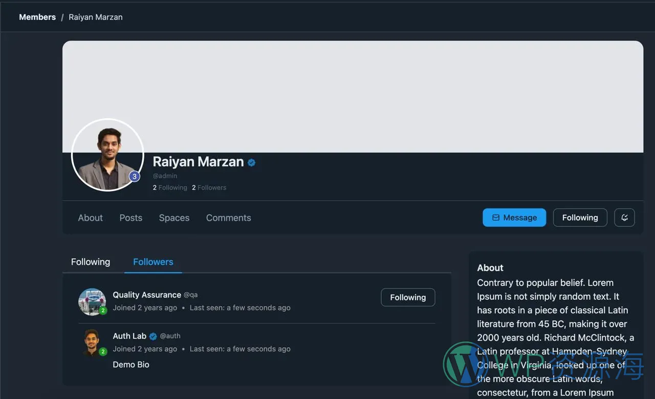Click the 2 Followers count under the name
The width and height of the screenshot is (655, 399).
[x=209, y=187]
